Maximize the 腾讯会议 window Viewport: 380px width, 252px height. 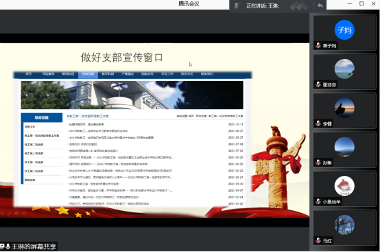(361, 3)
